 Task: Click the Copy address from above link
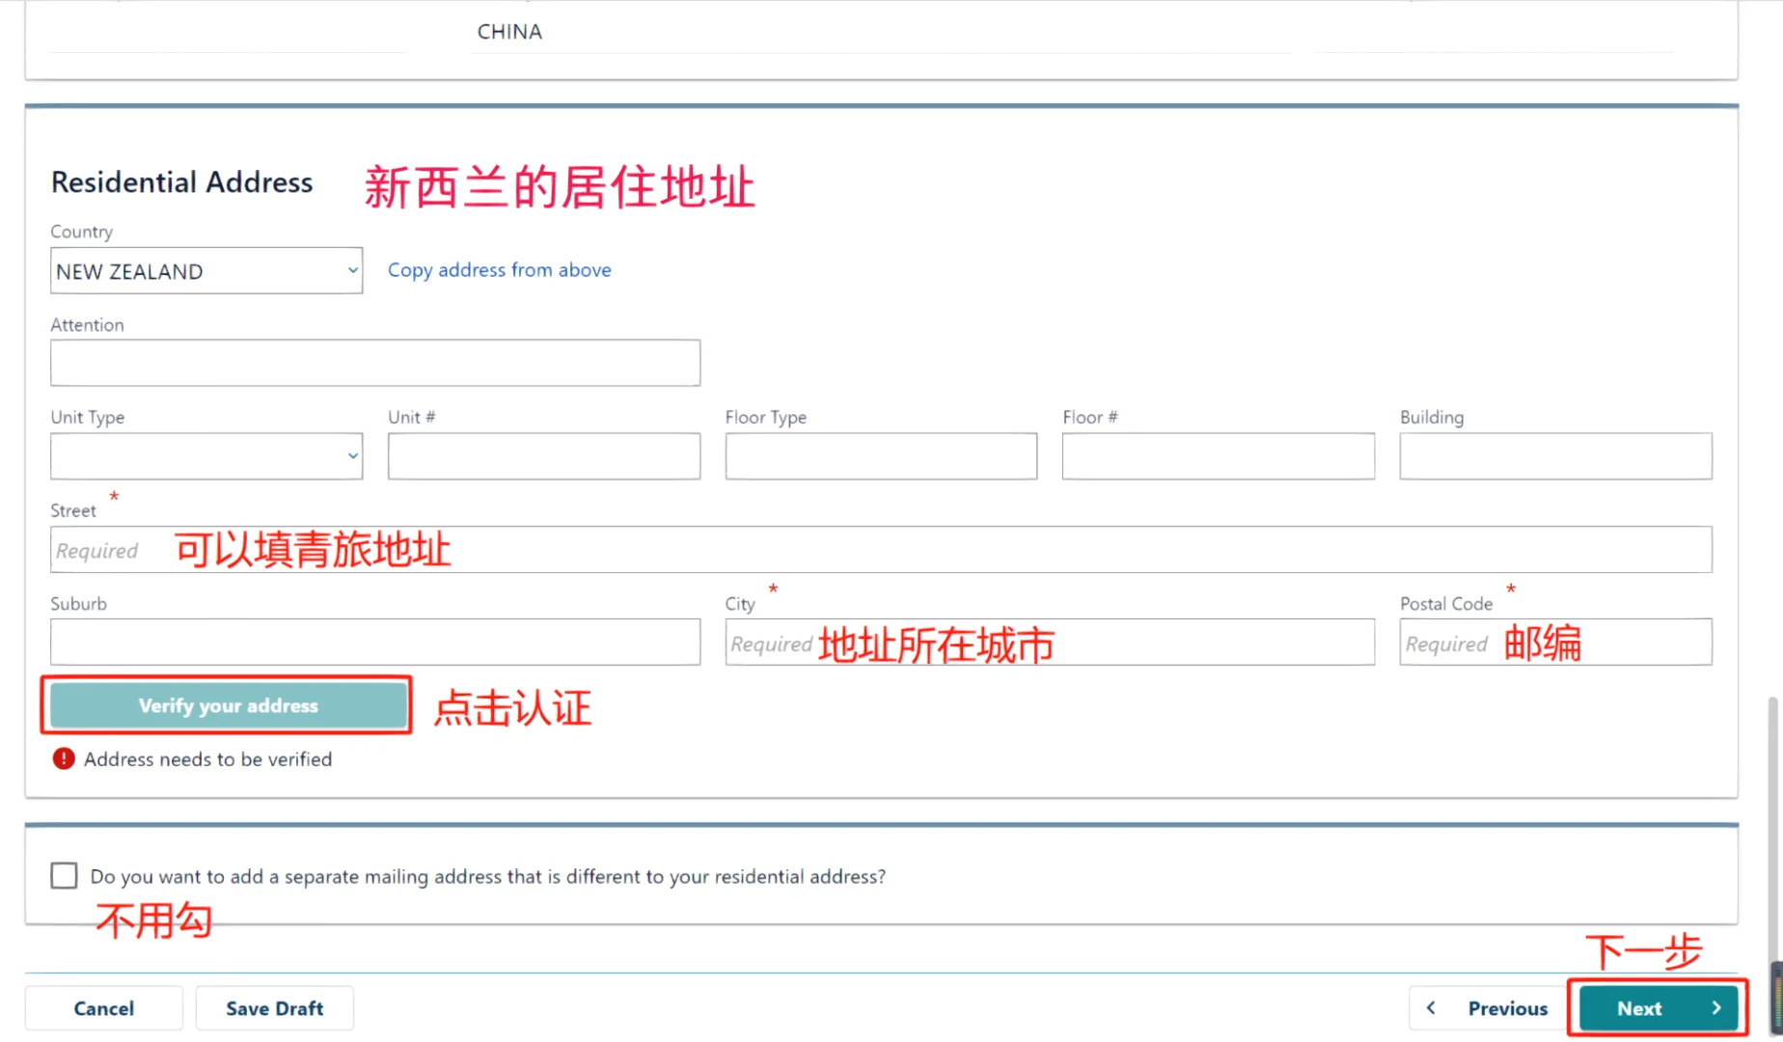(x=499, y=270)
